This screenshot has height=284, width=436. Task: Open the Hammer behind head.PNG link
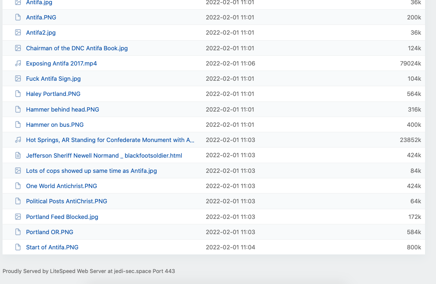[63, 109]
